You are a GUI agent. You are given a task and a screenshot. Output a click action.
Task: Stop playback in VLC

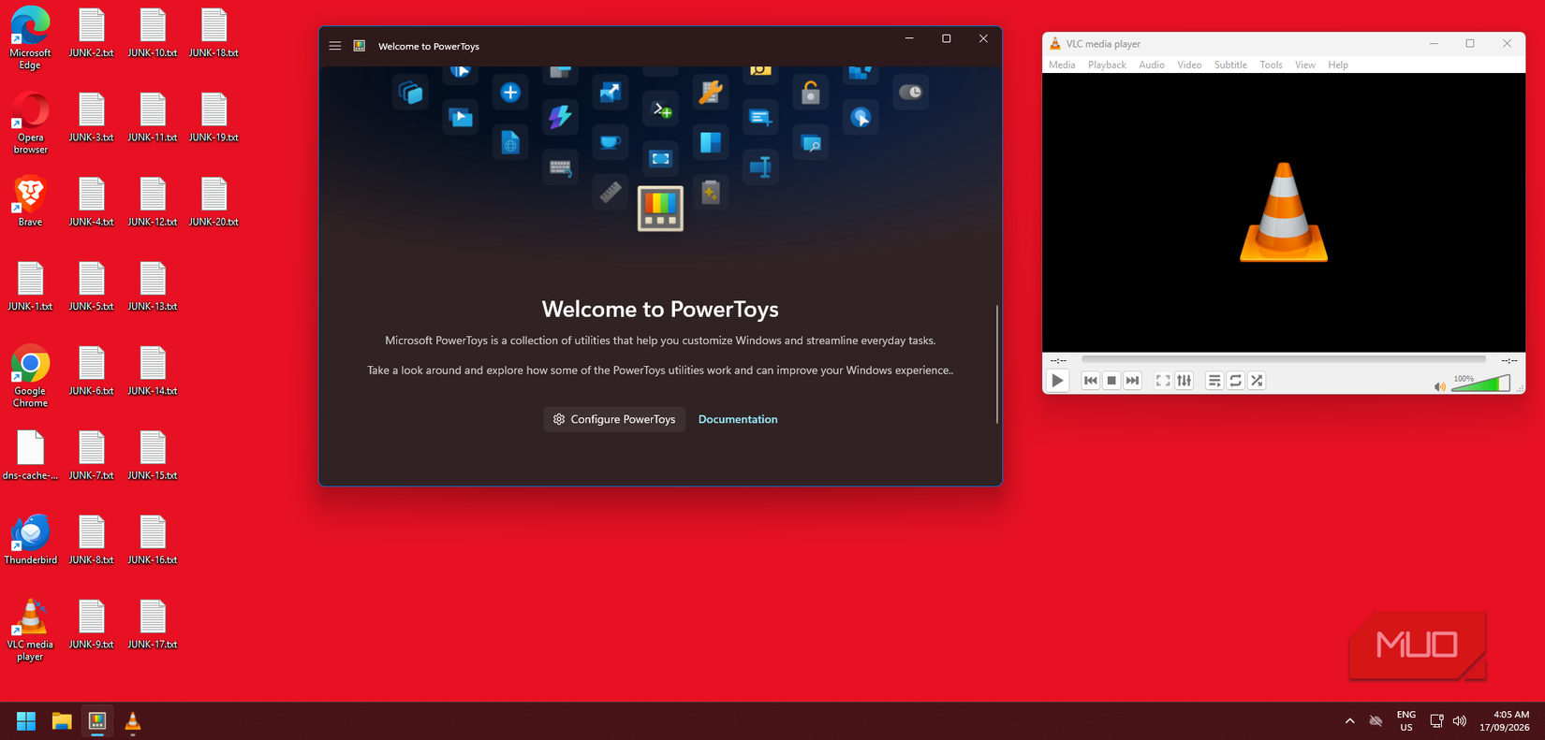pyautogui.click(x=1111, y=381)
